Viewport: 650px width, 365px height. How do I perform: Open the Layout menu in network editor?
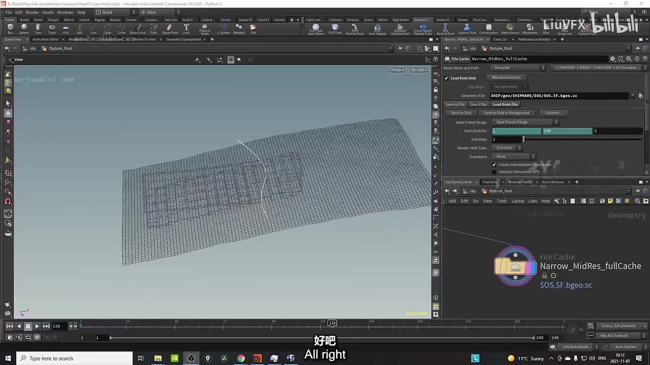click(x=518, y=201)
